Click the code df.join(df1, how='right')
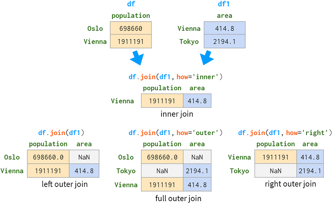Viewport: 333px width, 204px height. [285, 133]
